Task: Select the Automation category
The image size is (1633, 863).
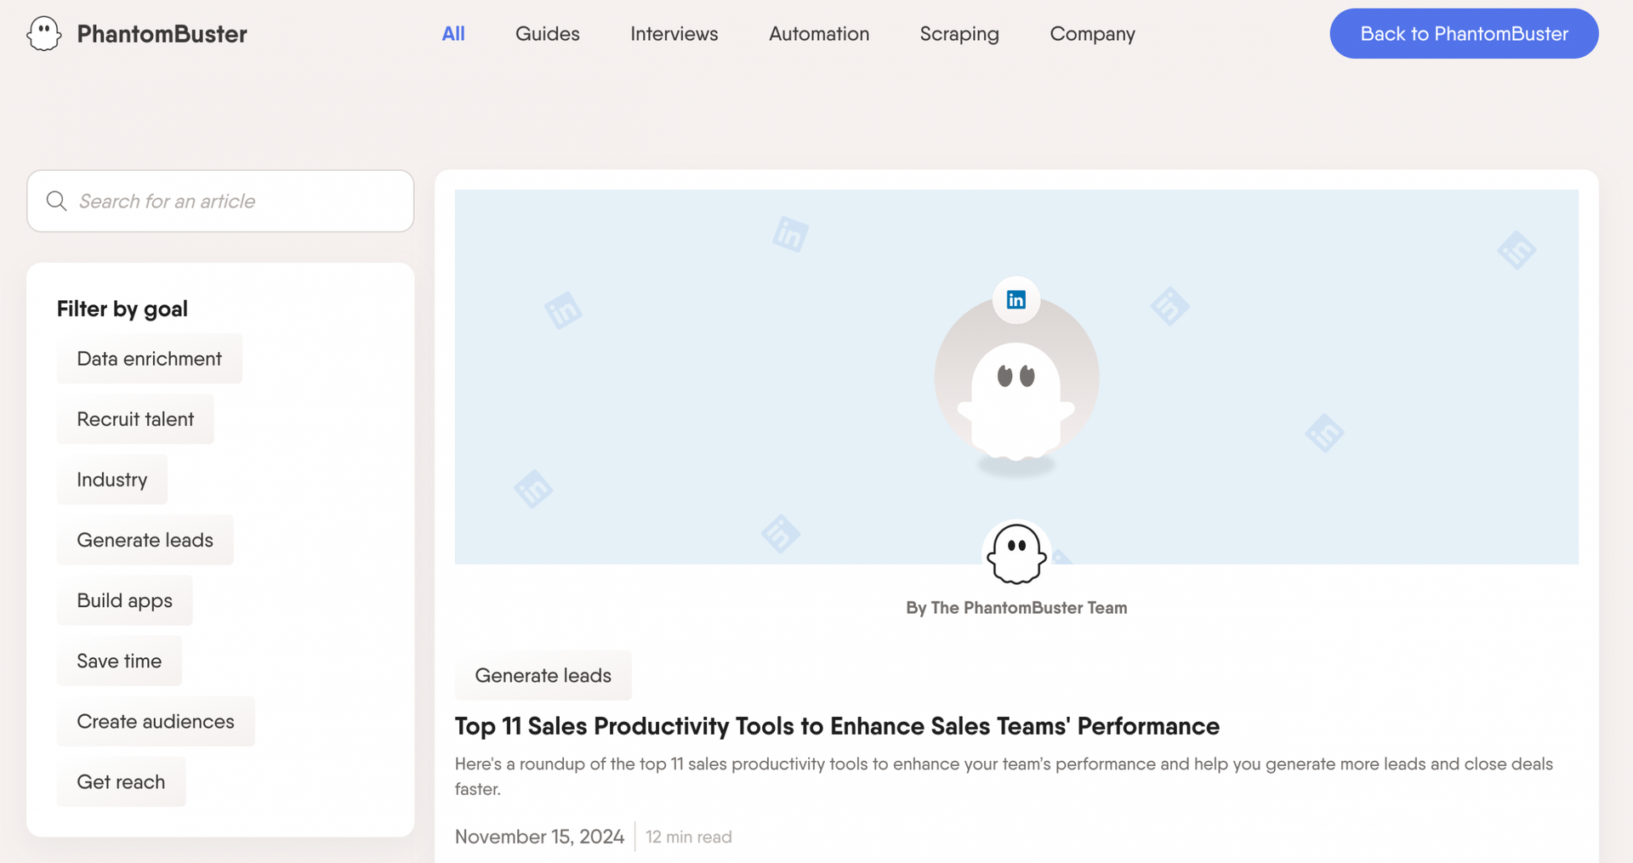Action: [819, 34]
